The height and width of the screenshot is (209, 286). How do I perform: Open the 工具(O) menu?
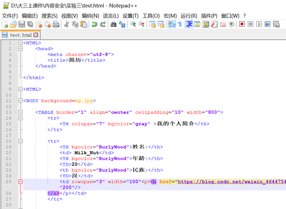coord(151,16)
